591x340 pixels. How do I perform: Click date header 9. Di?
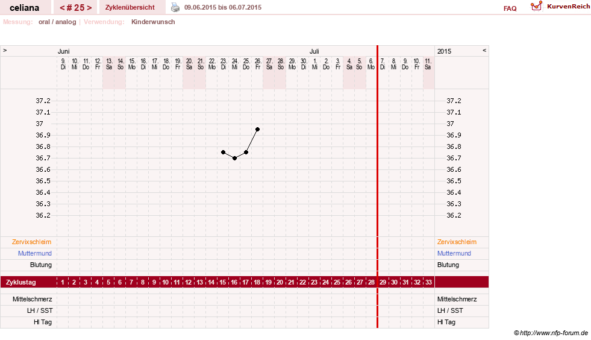[63, 64]
